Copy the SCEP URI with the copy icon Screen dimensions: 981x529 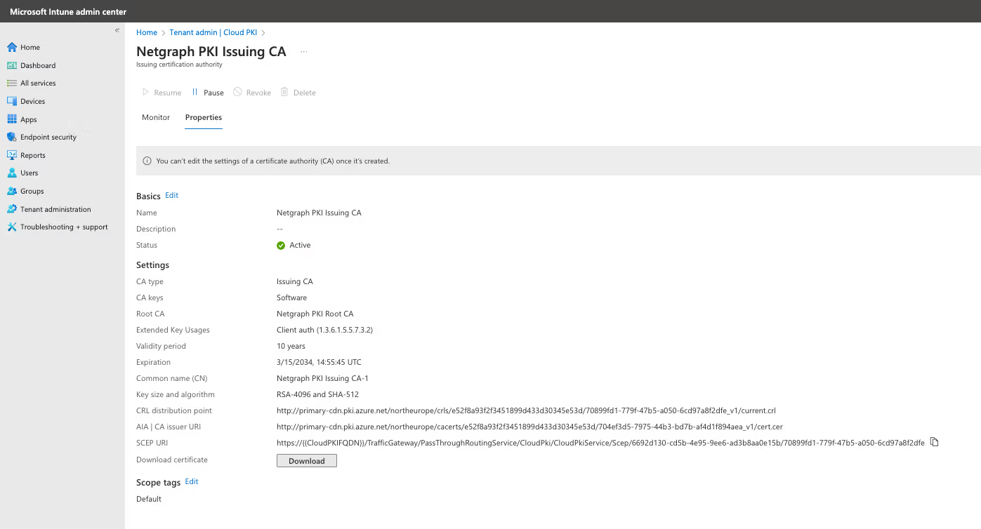(x=934, y=442)
